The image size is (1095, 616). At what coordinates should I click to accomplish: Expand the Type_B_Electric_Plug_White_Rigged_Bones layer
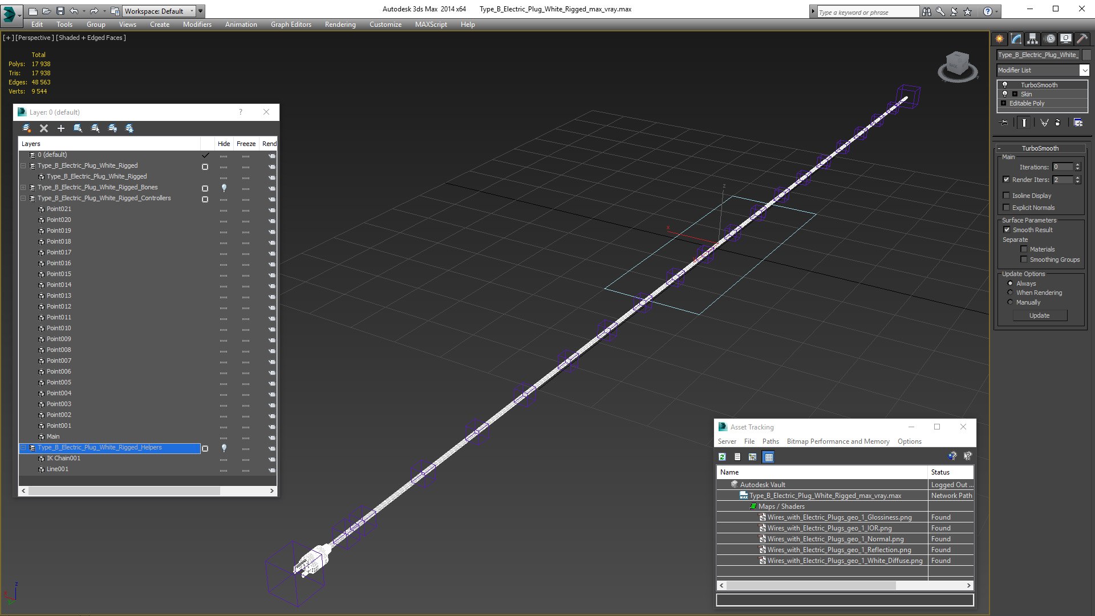[x=23, y=188]
